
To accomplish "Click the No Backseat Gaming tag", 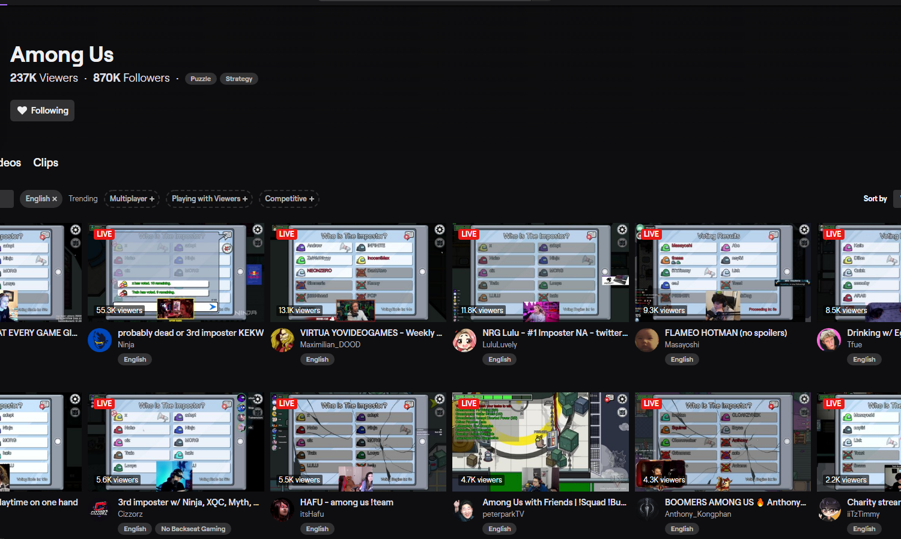I will click(x=193, y=529).
